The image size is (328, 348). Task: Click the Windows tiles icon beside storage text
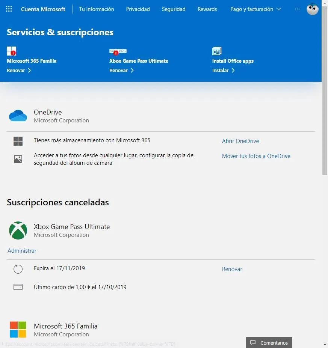pos(18,141)
